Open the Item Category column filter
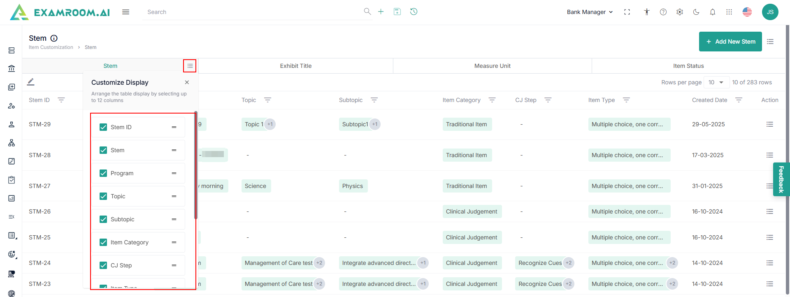 tap(492, 100)
